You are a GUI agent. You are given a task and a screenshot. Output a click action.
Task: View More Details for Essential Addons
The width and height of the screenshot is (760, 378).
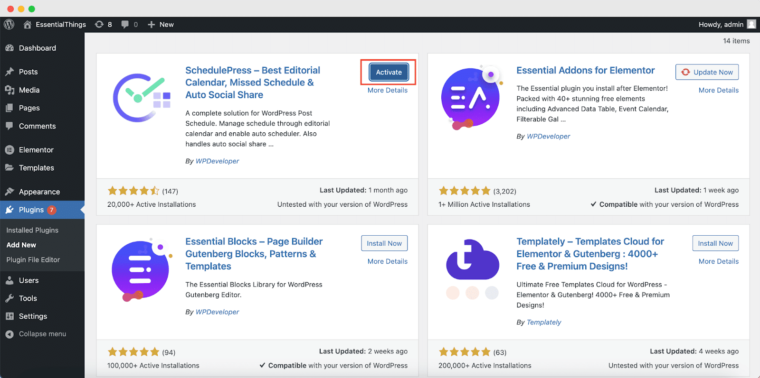click(719, 90)
